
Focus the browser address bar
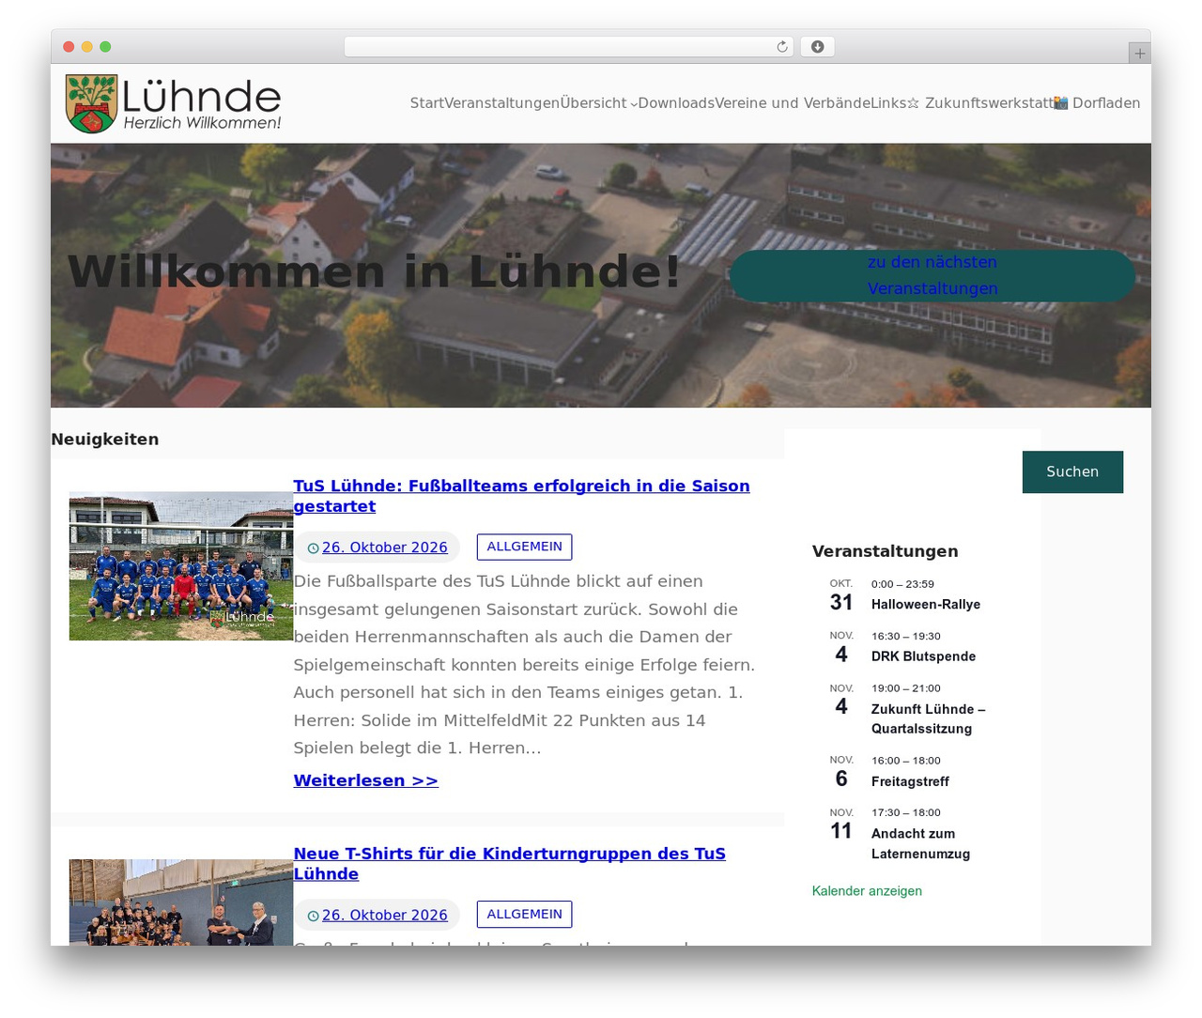[x=568, y=47]
